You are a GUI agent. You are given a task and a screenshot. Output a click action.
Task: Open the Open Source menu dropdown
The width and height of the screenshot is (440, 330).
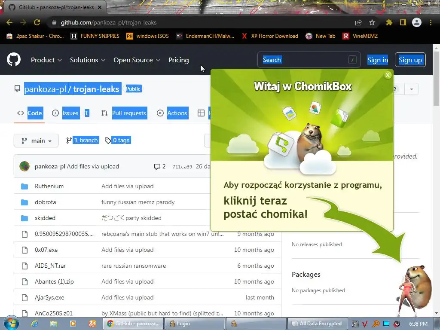(137, 60)
